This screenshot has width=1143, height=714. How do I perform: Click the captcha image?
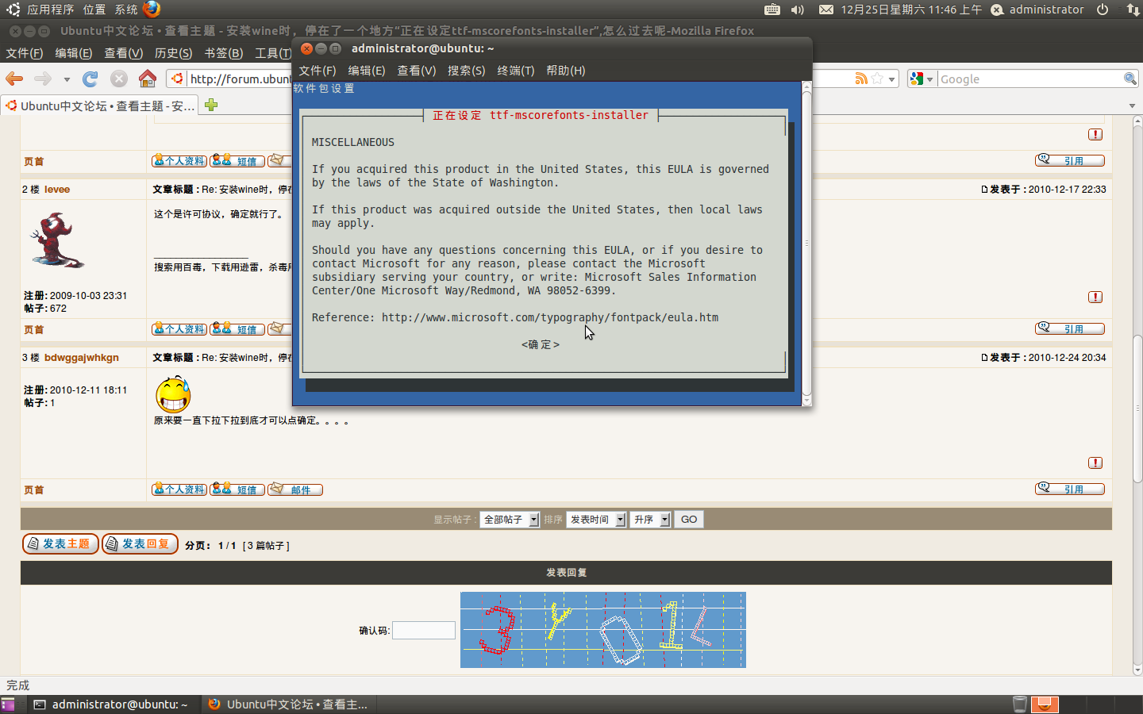coord(603,630)
